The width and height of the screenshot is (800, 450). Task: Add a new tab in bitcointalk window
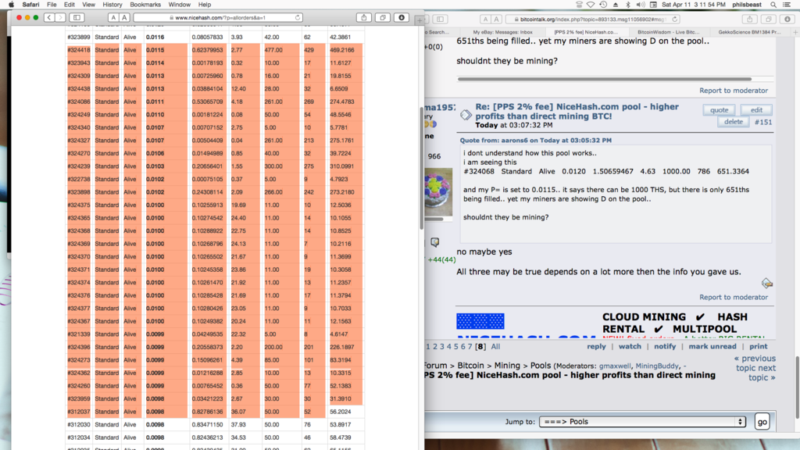point(795,31)
